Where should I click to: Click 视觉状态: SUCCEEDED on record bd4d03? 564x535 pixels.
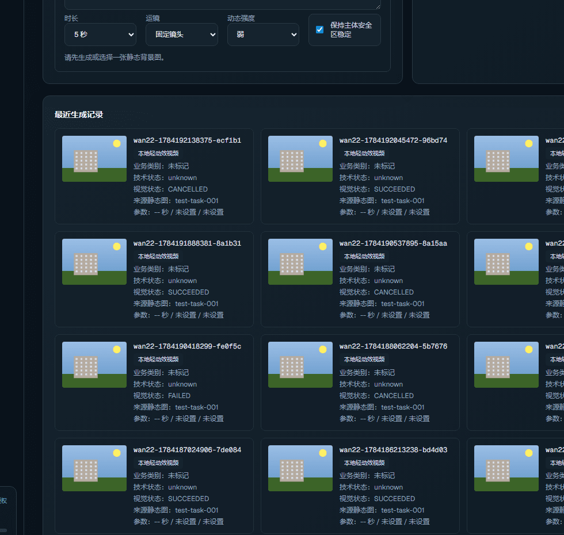[378, 499]
